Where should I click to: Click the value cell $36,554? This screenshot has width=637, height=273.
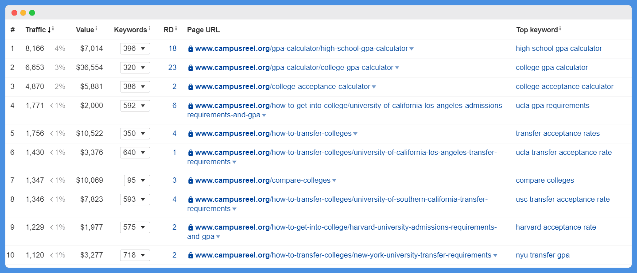[x=89, y=68]
